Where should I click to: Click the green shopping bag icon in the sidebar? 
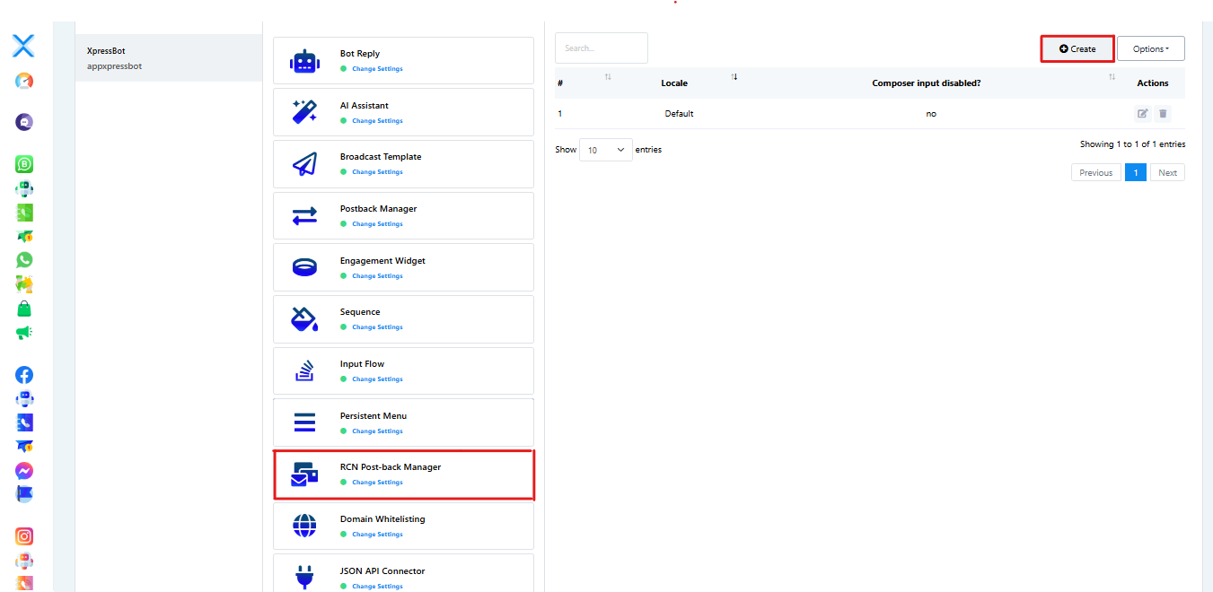point(24,309)
